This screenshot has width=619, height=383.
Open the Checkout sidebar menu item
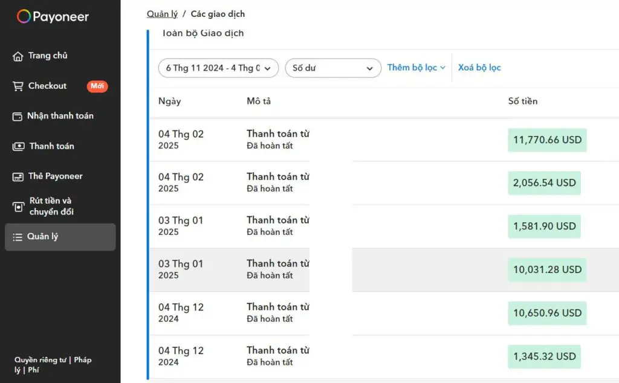[x=47, y=86]
